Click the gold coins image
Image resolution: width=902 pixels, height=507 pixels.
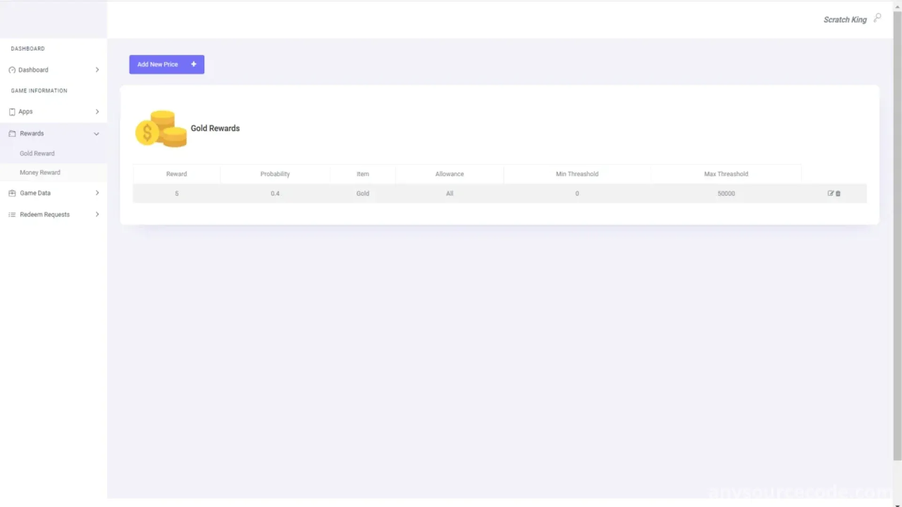coord(161,129)
